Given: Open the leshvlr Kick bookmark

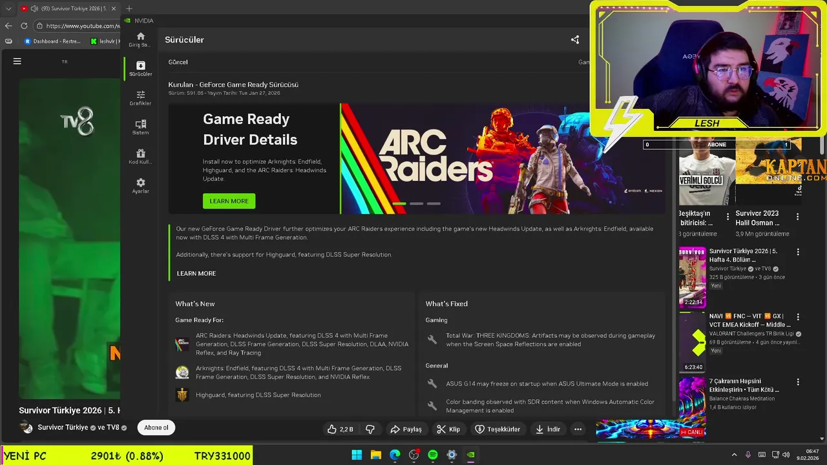Looking at the screenshot, I should (105, 41).
